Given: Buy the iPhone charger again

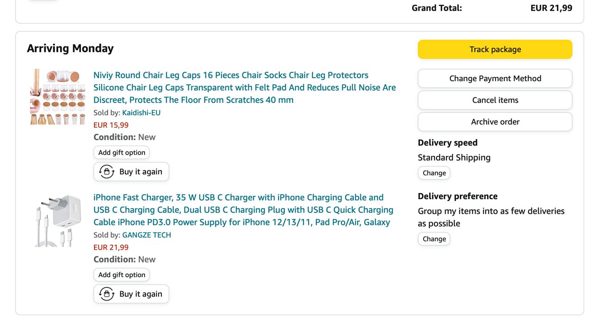Looking at the screenshot, I should point(141,294).
